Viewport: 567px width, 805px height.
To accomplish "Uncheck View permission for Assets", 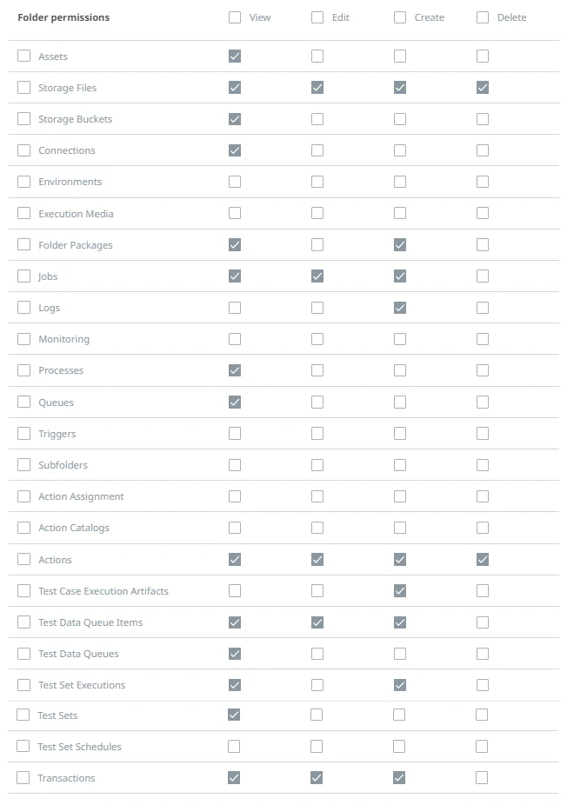I will pos(235,56).
